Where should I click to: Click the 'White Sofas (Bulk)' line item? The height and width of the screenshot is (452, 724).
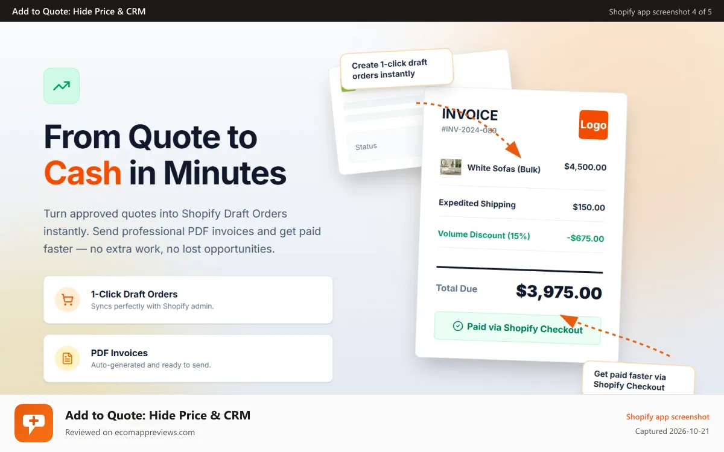click(504, 169)
